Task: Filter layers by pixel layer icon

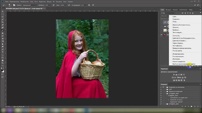Action: point(182,13)
